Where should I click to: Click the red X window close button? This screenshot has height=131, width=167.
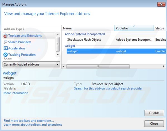click(161, 4)
